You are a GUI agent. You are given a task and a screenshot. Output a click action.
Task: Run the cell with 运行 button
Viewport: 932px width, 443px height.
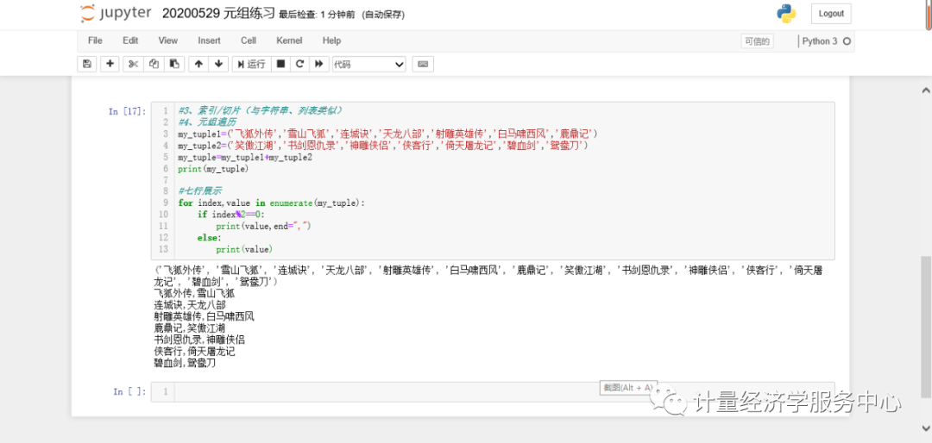pyautogui.click(x=251, y=64)
